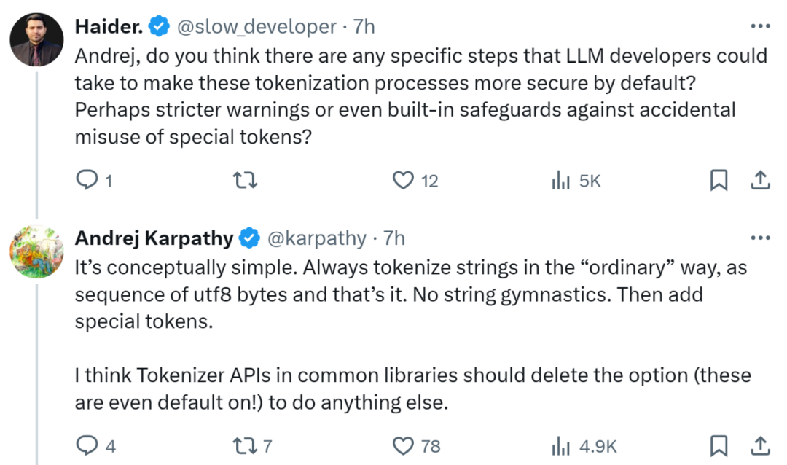The image size is (787, 465).
Task: Open Haider's profile picture
Action: pos(36,40)
